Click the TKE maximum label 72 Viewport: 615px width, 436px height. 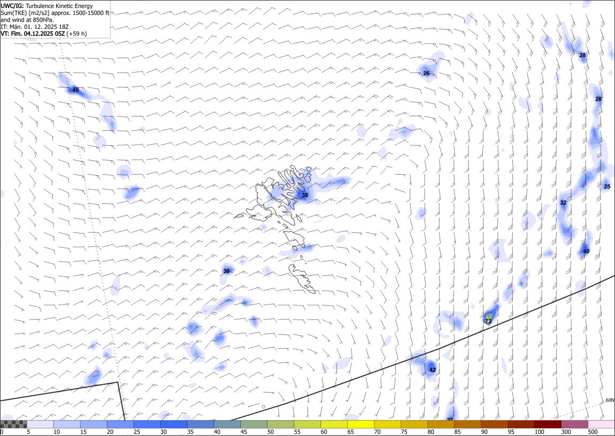pos(488,321)
